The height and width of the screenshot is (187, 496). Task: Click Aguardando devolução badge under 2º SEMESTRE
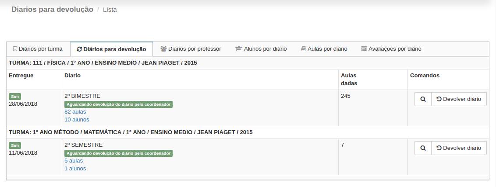coord(118,153)
